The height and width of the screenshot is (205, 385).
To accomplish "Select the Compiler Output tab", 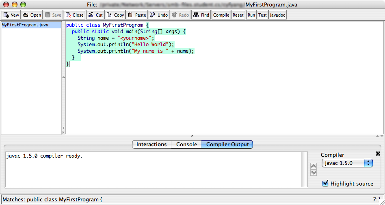I will (227, 145).
